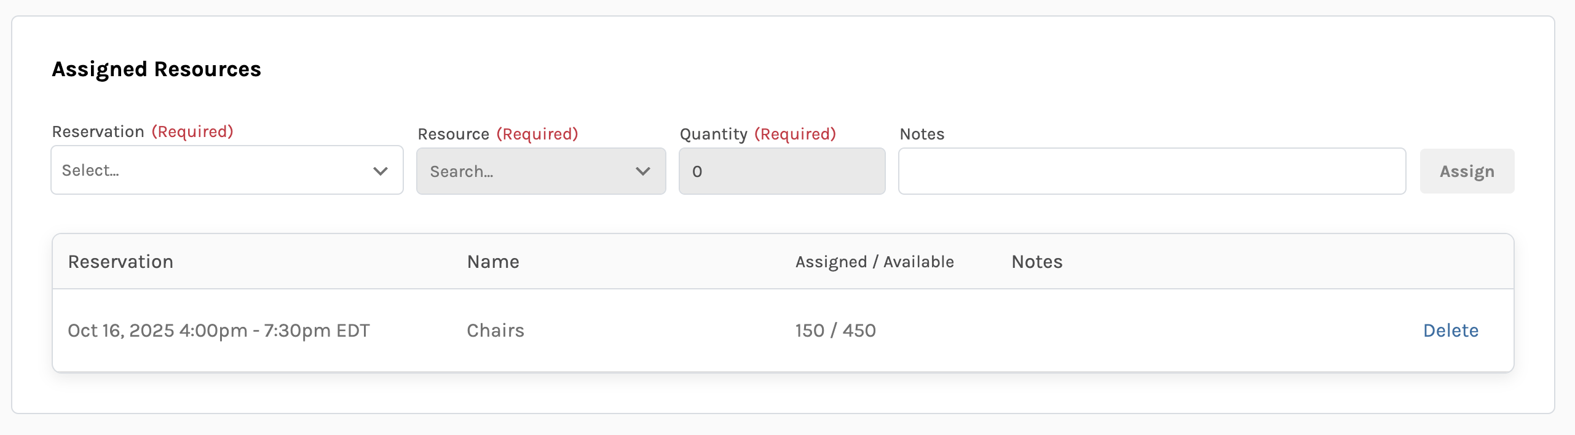Delete the Chairs resource assignment
Screen dimensions: 1575x435
(1450, 331)
